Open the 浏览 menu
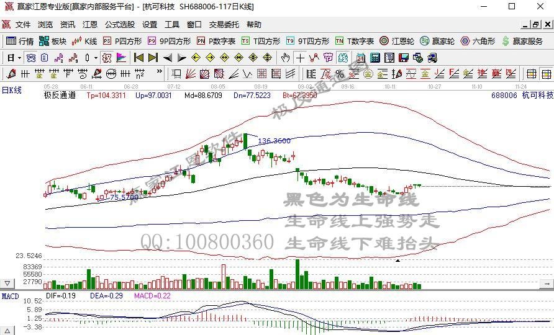Image resolution: width=554 pixels, height=335 pixels. (x=45, y=25)
